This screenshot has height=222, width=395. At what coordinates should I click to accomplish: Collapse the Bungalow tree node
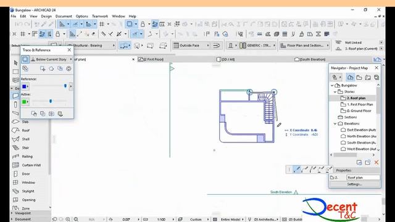(x=332, y=86)
